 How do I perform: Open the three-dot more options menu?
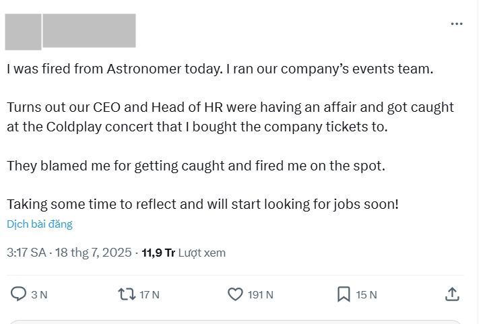pos(457,24)
